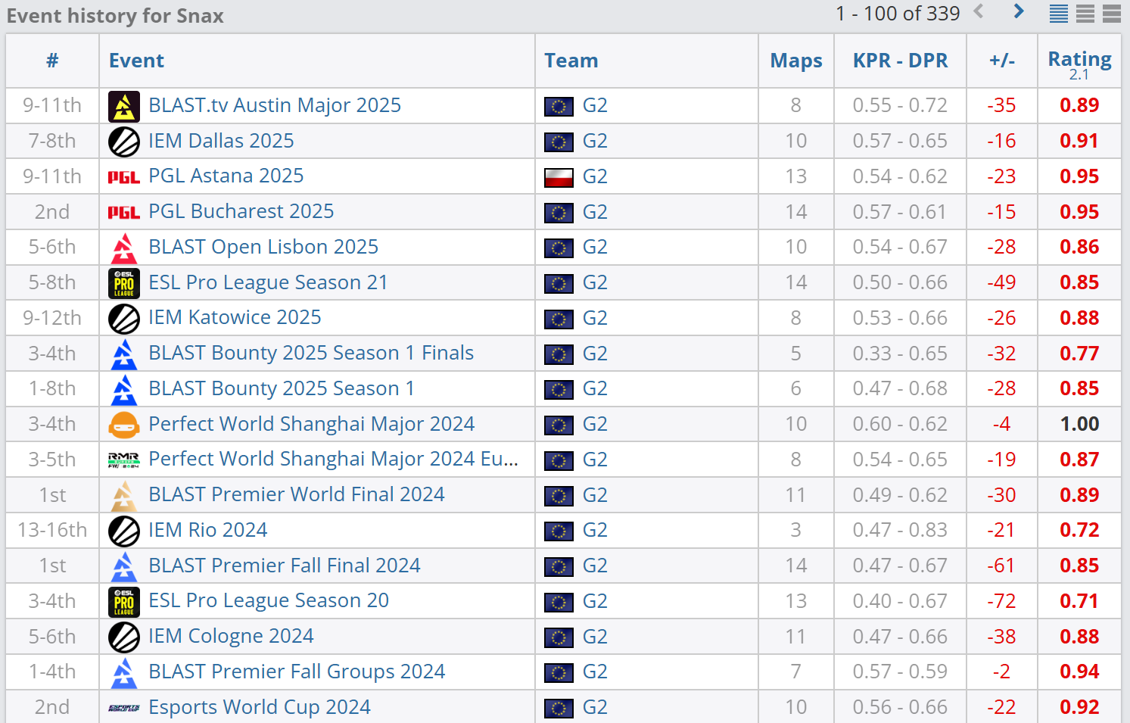Open IEM Cologne 2024 event link
The width and height of the screenshot is (1130, 723).
pyautogui.click(x=231, y=636)
